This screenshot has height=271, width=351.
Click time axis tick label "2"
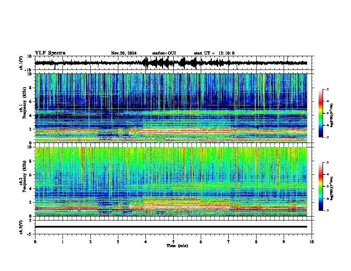click(x=90, y=242)
